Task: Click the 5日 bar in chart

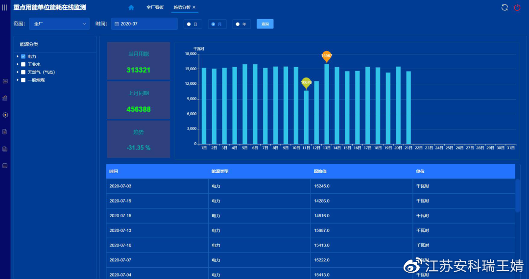Action: (245, 104)
